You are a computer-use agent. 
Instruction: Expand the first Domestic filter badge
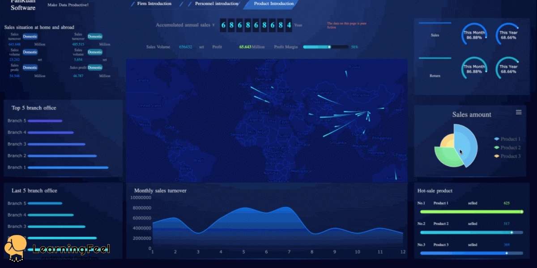pos(30,36)
